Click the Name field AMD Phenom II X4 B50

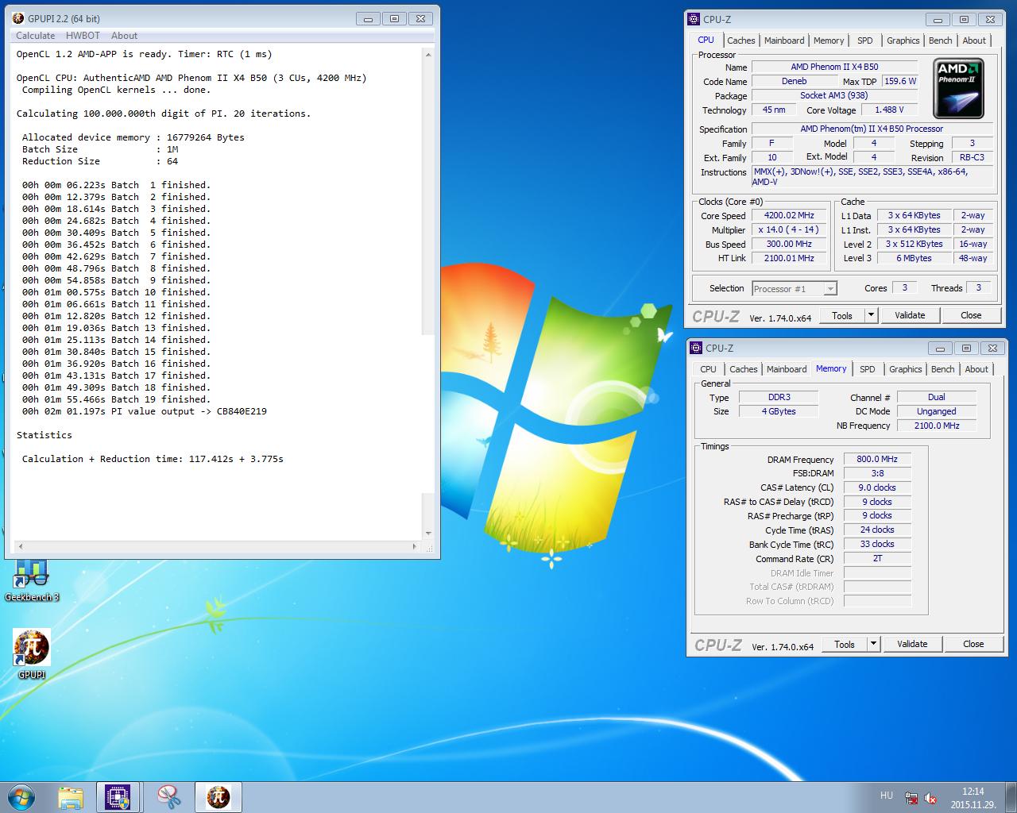(x=834, y=67)
